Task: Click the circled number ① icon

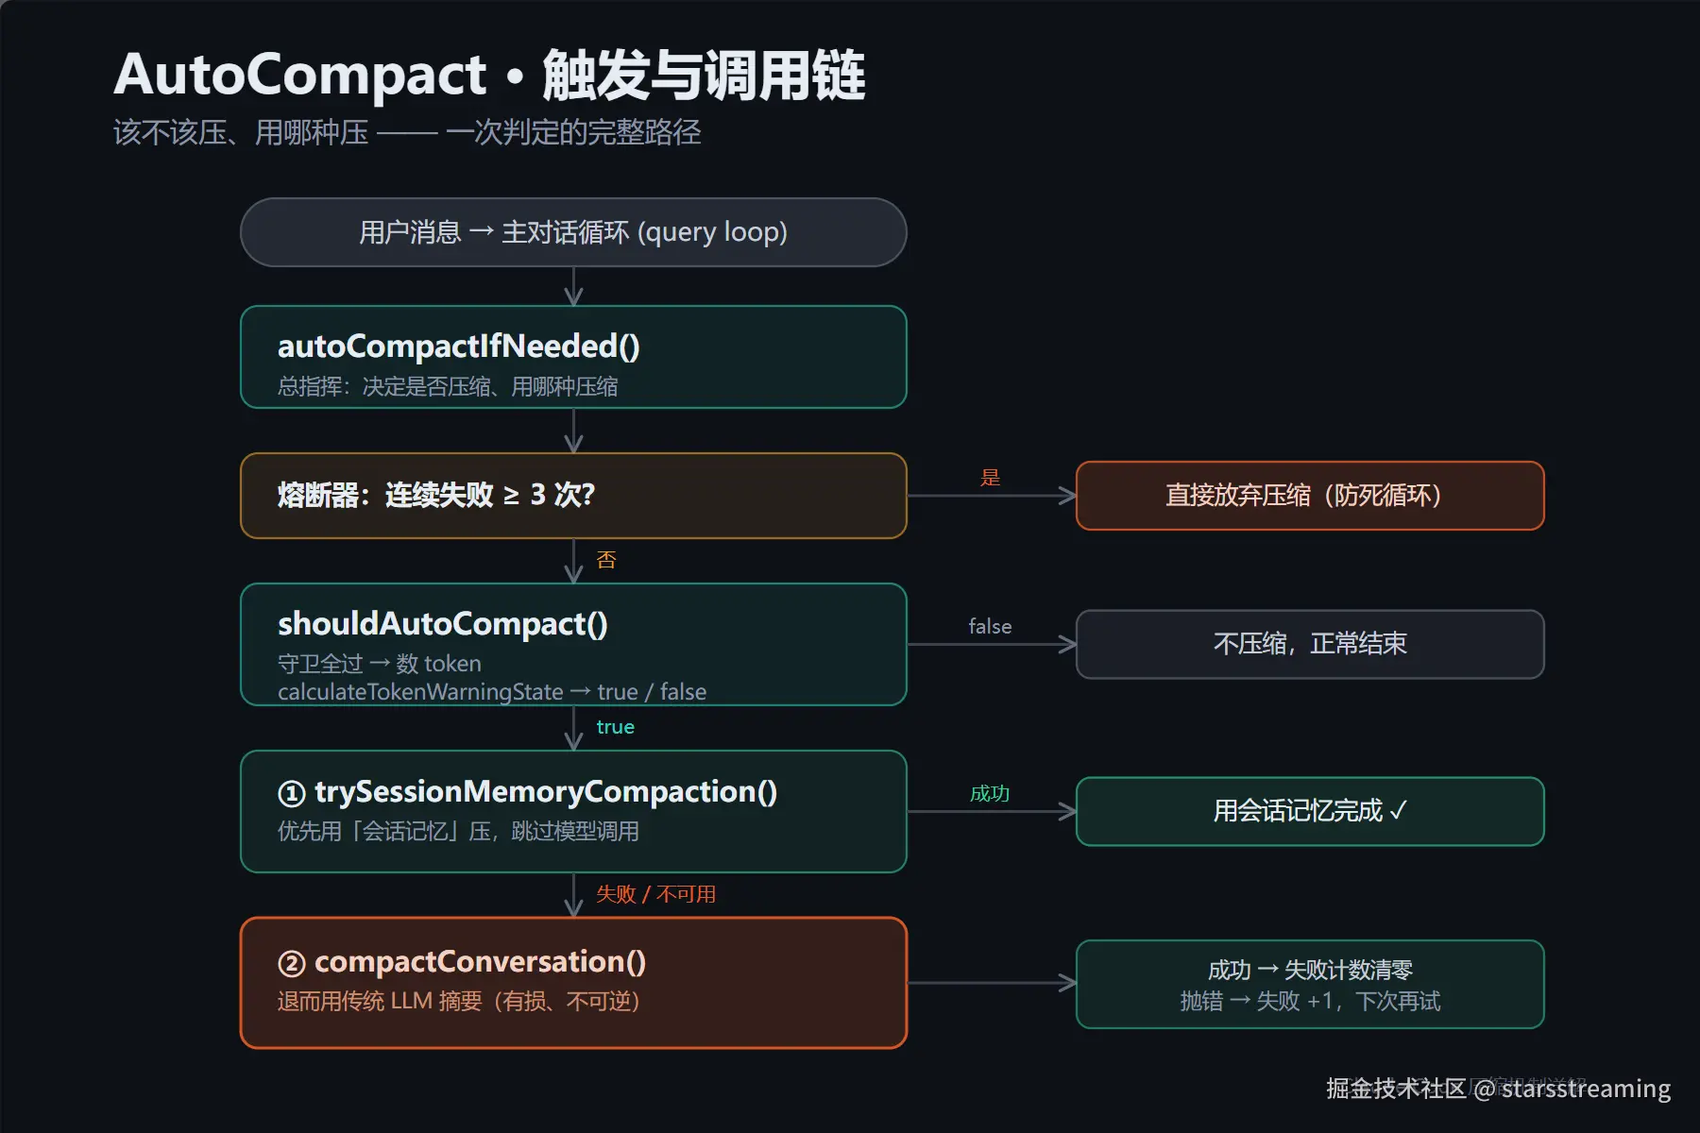Action: point(292,793)
